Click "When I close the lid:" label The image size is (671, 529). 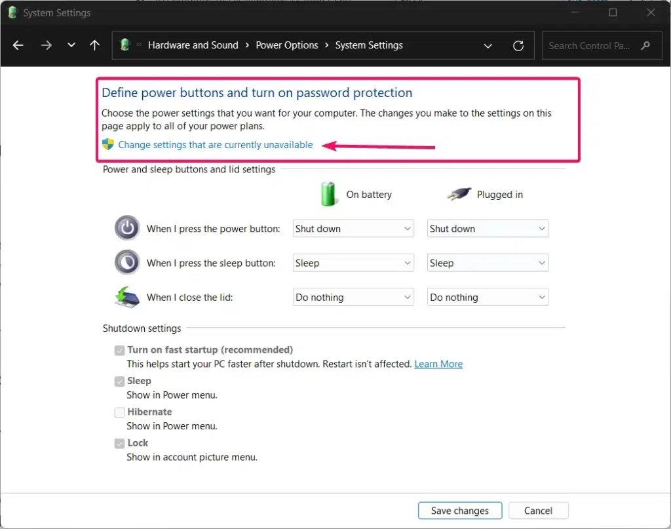[x=189, y=297]
